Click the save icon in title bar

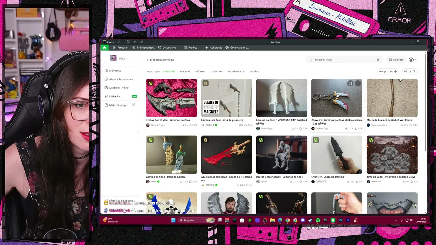pyautogui.click(x=128, y=42)
